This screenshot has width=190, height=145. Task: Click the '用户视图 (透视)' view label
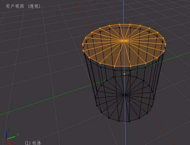click(x=23, y=6)
